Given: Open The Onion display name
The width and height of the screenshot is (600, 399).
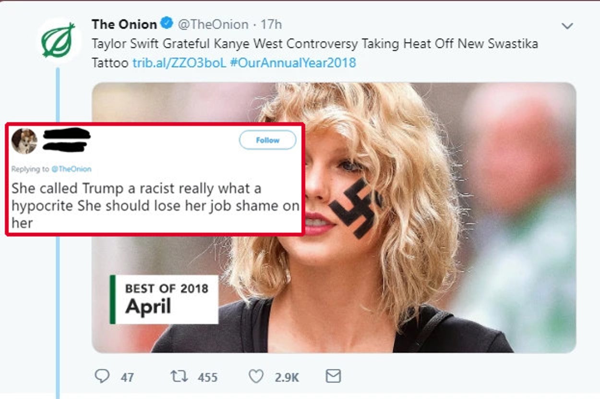Looking at the screenshot, I should point(124,24).
